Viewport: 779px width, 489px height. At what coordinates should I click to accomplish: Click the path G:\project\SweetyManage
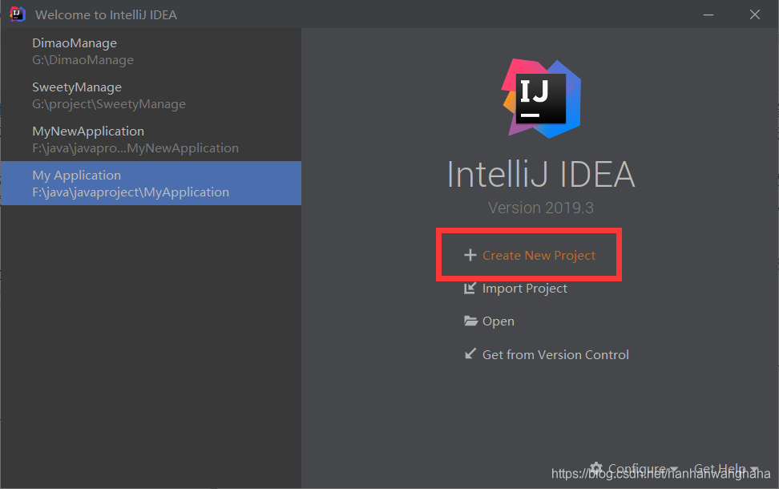point(109,104)
